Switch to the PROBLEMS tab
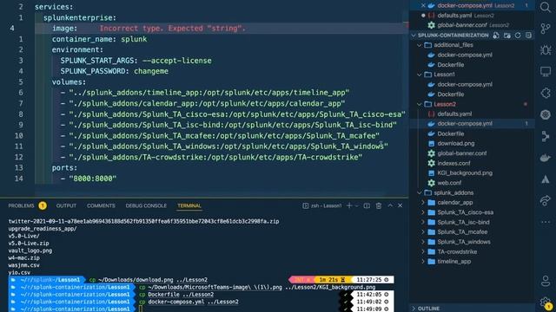 21,205
